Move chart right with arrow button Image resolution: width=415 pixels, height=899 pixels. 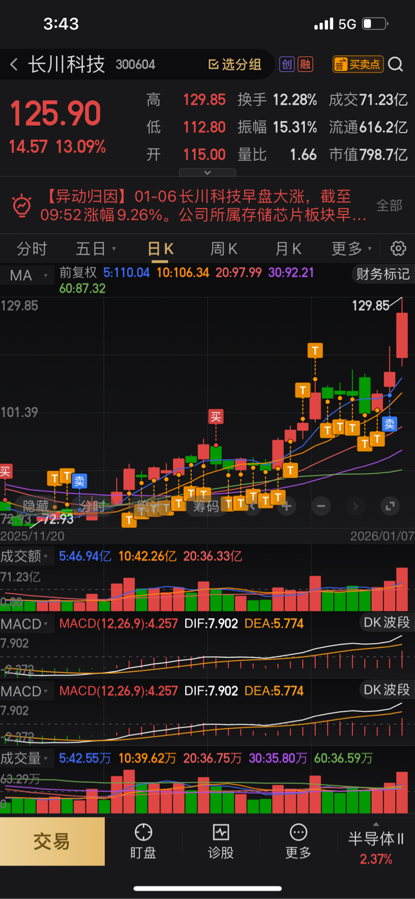coord(355,506)
